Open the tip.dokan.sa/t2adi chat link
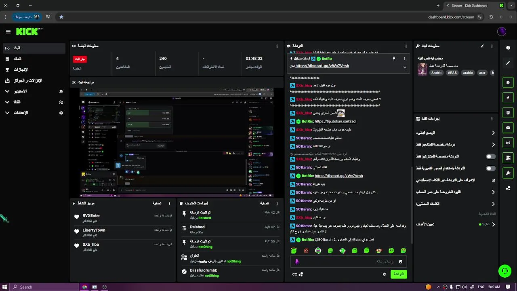The width and height of the screenshot is (517, 291). coord(335,121)
